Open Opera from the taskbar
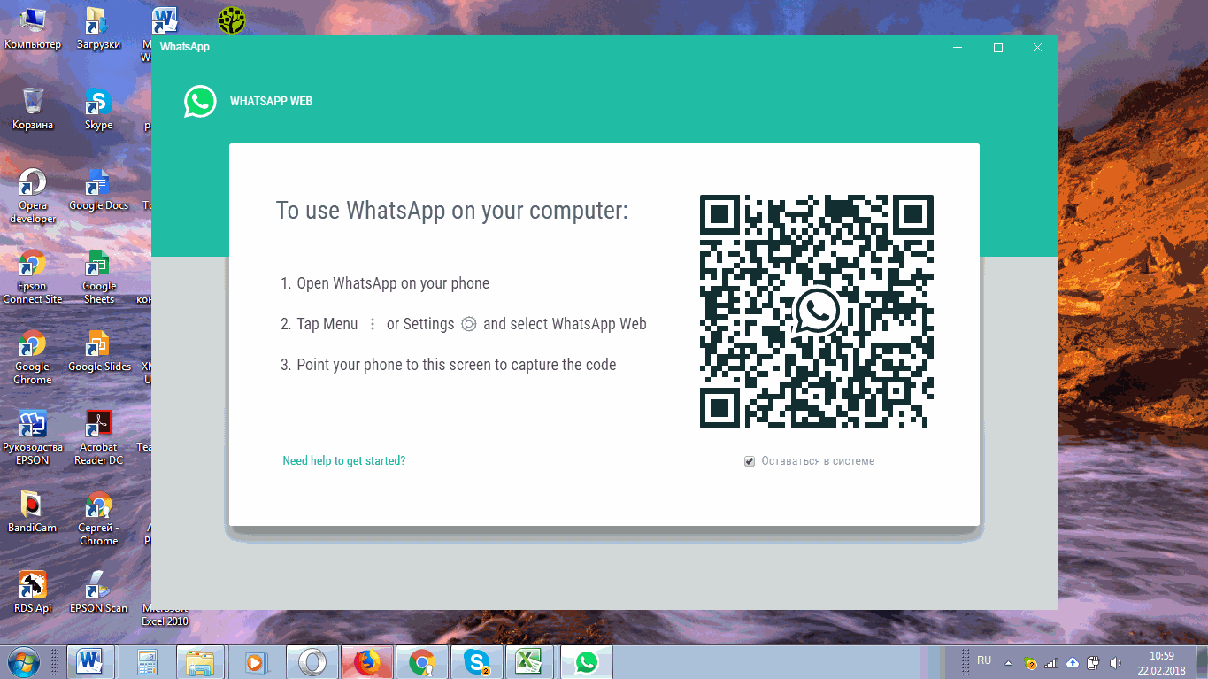This screenshot has width=1208, height=679. point(312,661)
